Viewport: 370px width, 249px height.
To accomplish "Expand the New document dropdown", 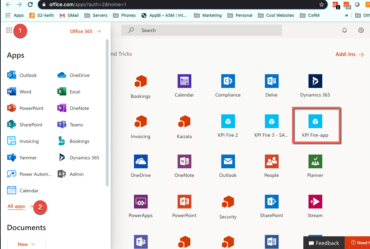I will tap(26, 244).
